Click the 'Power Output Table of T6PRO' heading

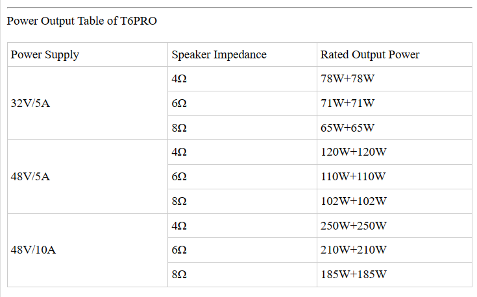(82, 21)
